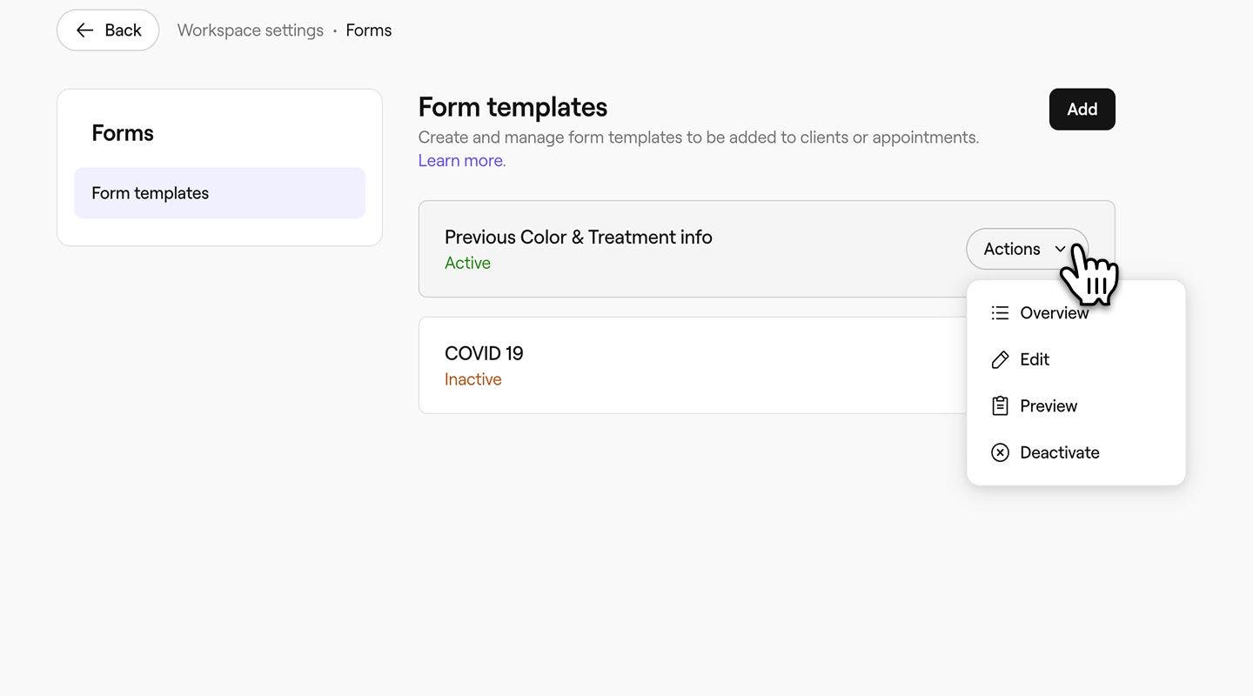Click the Forms breadcrumb

369,30
